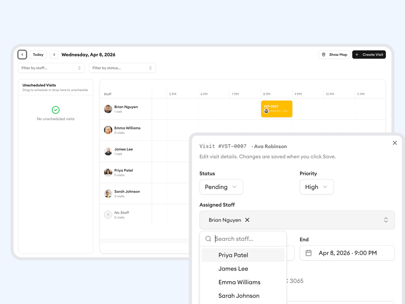Click the yellow VST-0007 event on the timeline
405x304 pixels.
click(x=276, y=109)
